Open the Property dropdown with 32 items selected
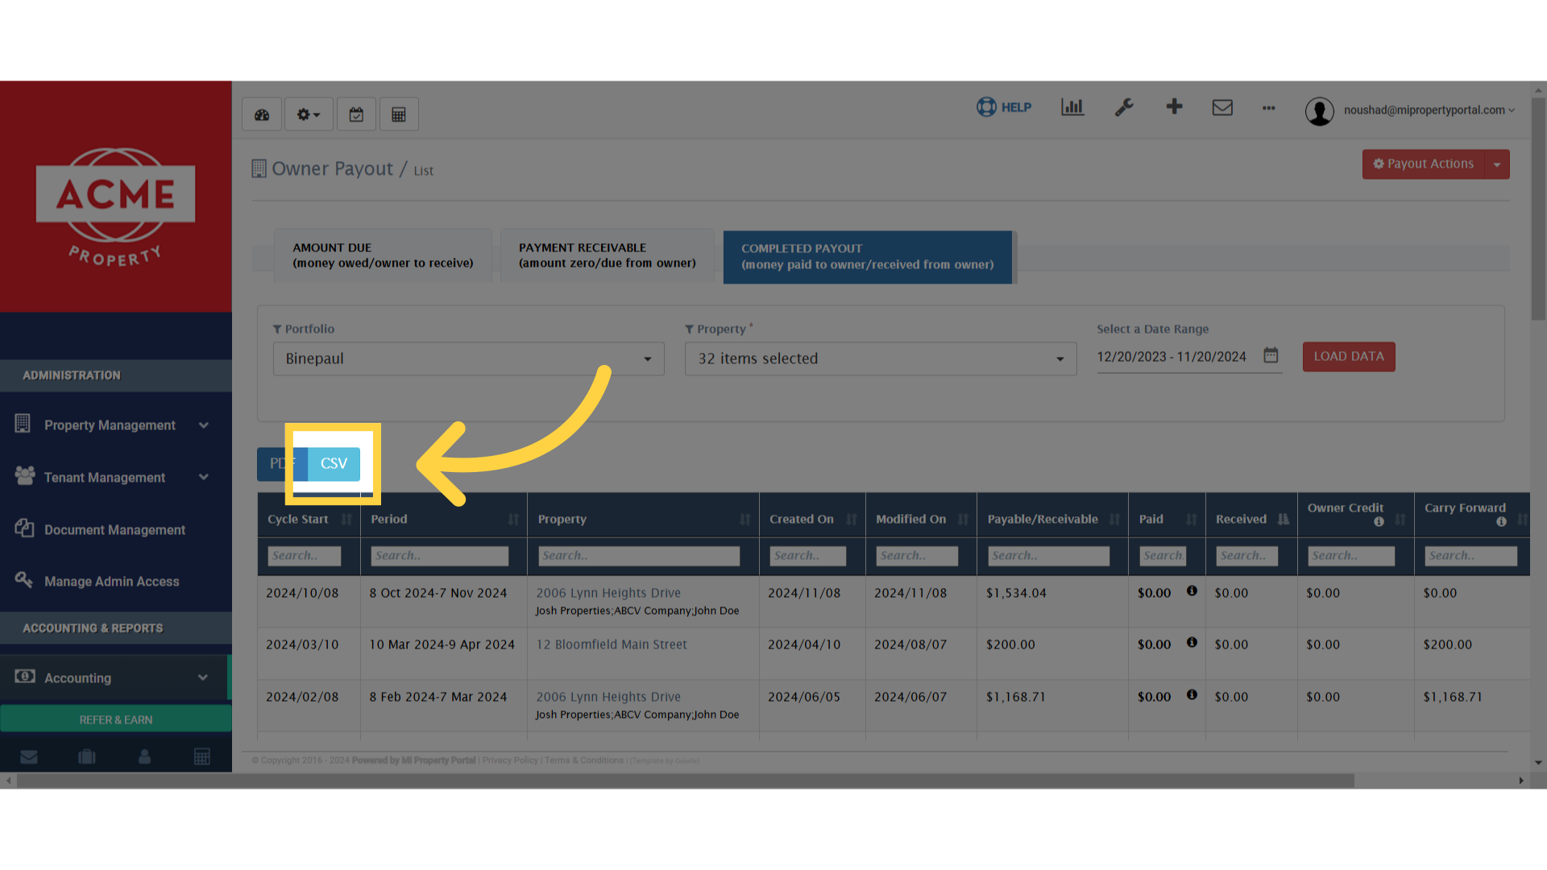1547x870 pixels. 881,358
